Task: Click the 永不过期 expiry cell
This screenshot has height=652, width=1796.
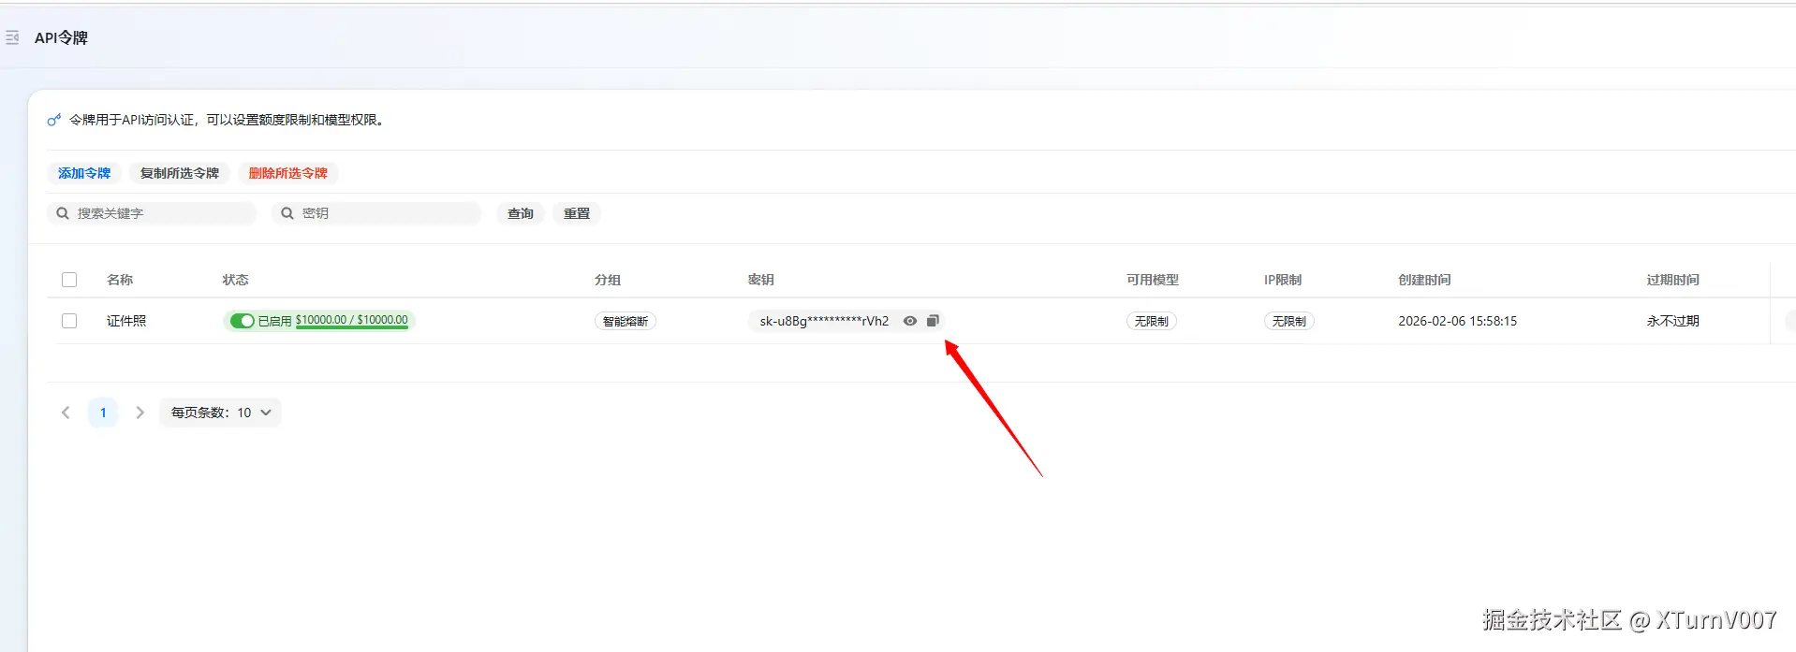Action: (1673, 321)
